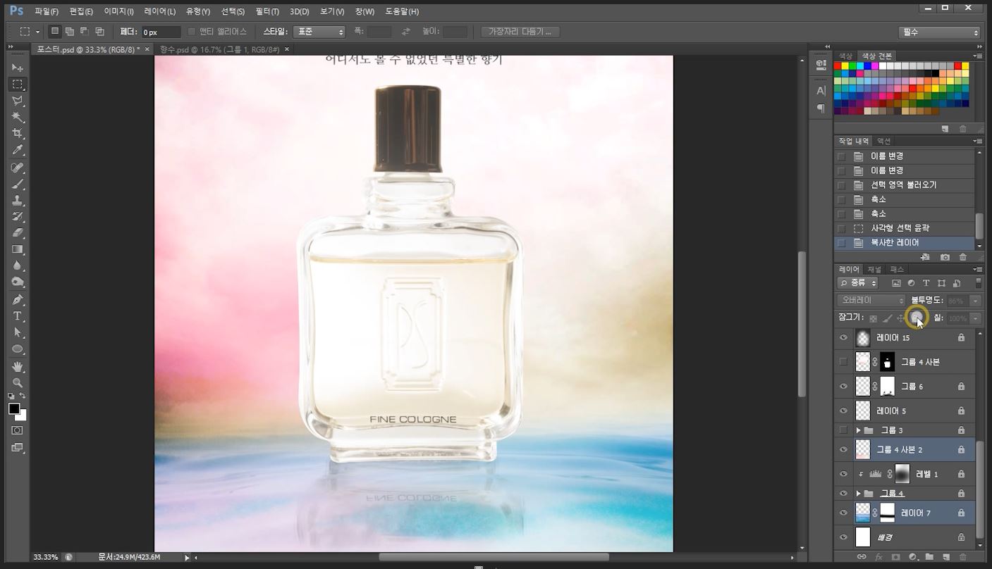Select the Horizontal Type tool
The height and width of the screenshot is (569, 992).
click(x=18, y=316)
